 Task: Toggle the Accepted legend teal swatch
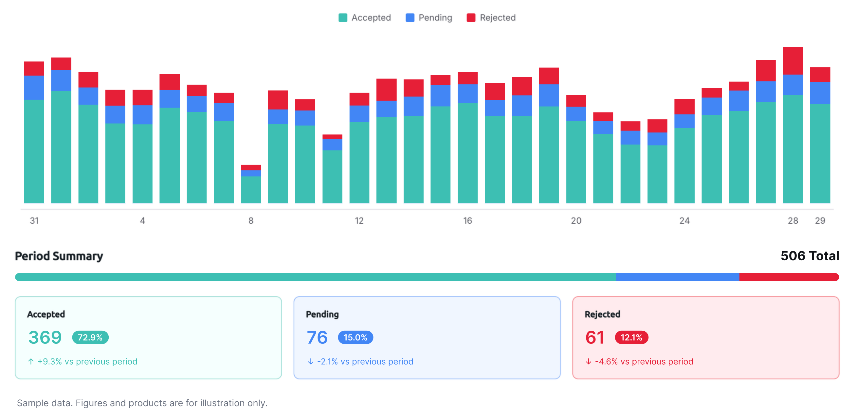pos(343,18)
